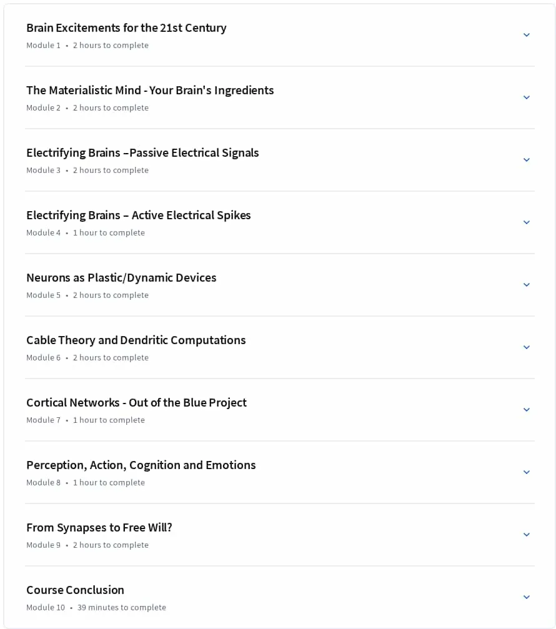Expand the Module 3 chevron arrow
Image resolution: width=556 pixels, height=629 pixels.
point(526,160)
